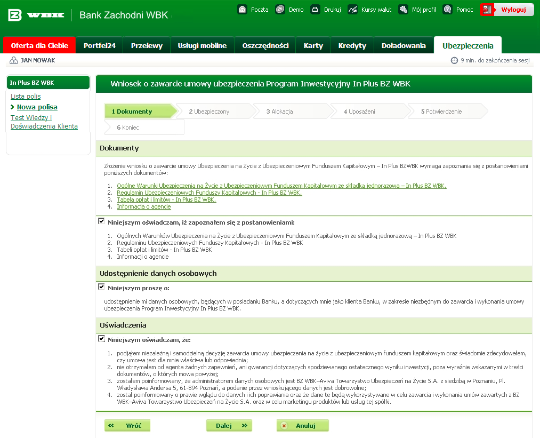Select wizard step 1 Dokumenty
Image resolution: width=540 pixels, height=438 pixels.
click(x=141, y=112)
